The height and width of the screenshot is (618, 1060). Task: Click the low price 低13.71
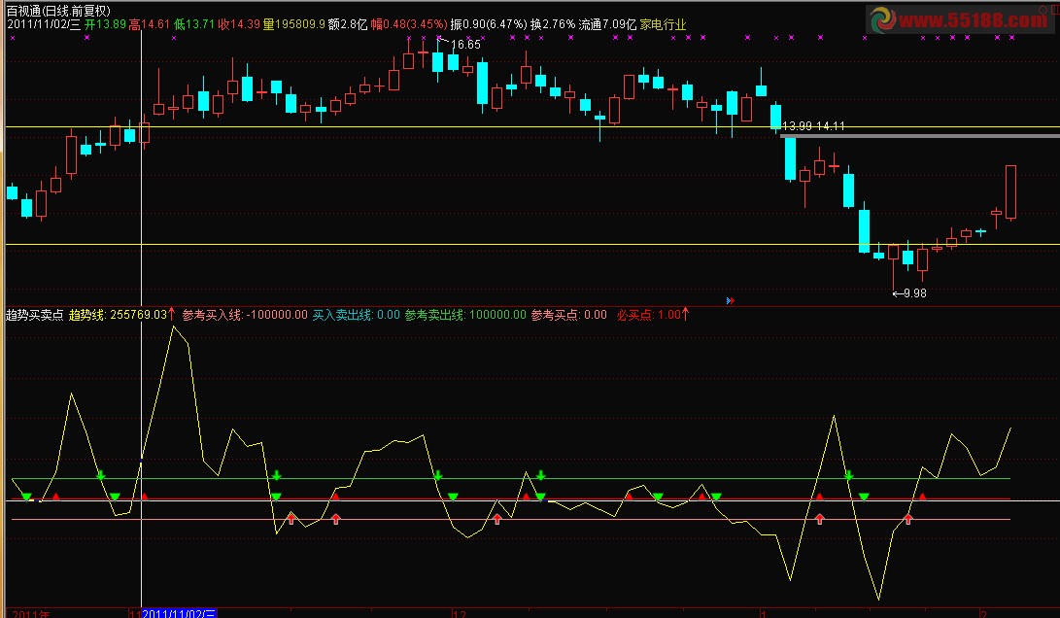(x=193, y=24)
